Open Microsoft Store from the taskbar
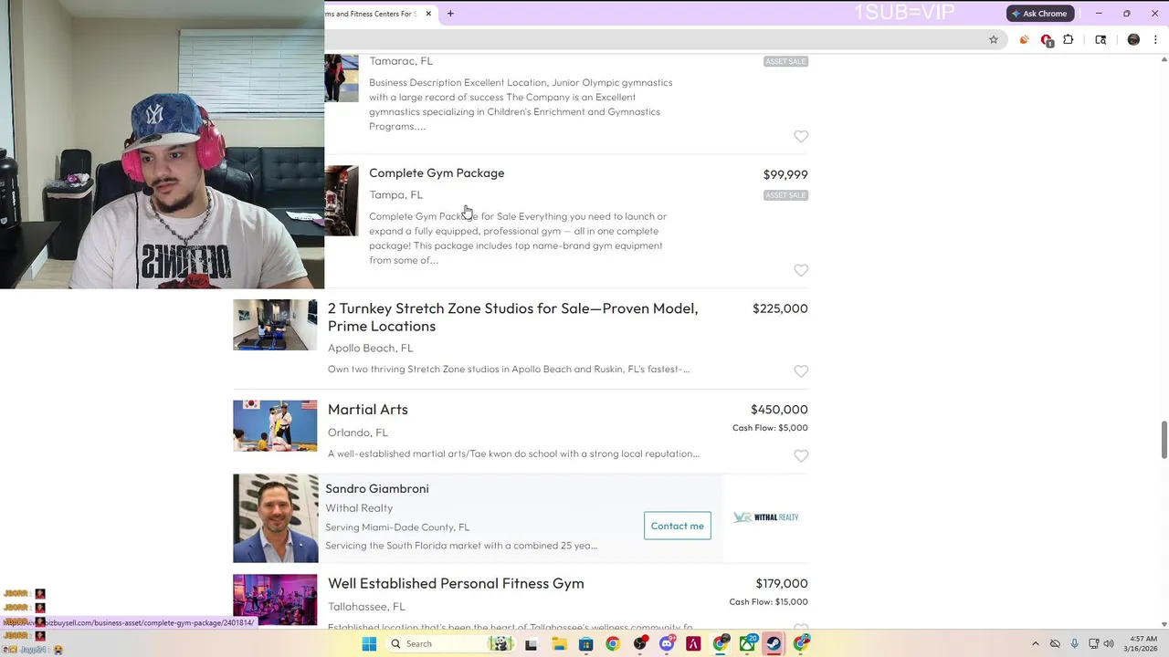Image resolution: width=1169 pixels, height=657 pixels. point(585,644)
